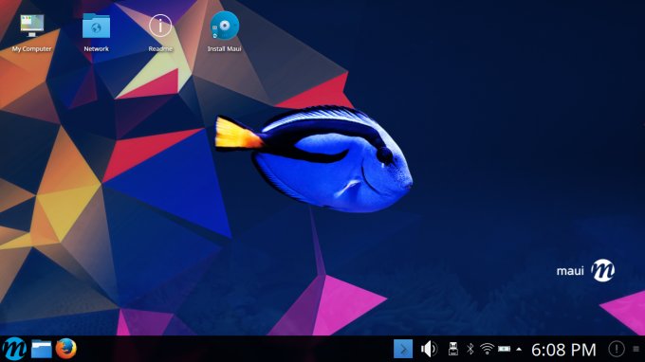Launch Firefox from the taskbar

point(66,349)
